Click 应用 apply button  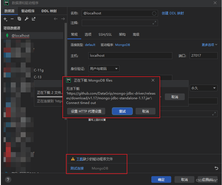pyautogui.click(x=208, y=180)
